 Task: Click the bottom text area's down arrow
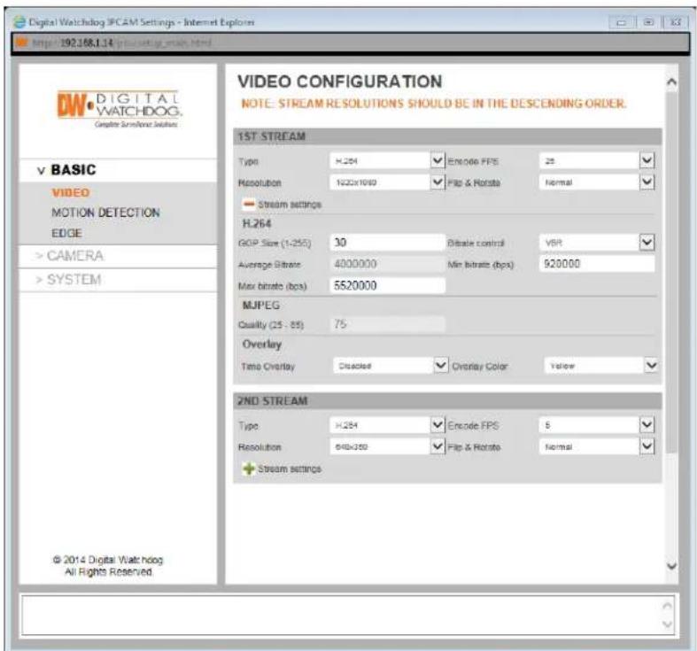point(667,624)
